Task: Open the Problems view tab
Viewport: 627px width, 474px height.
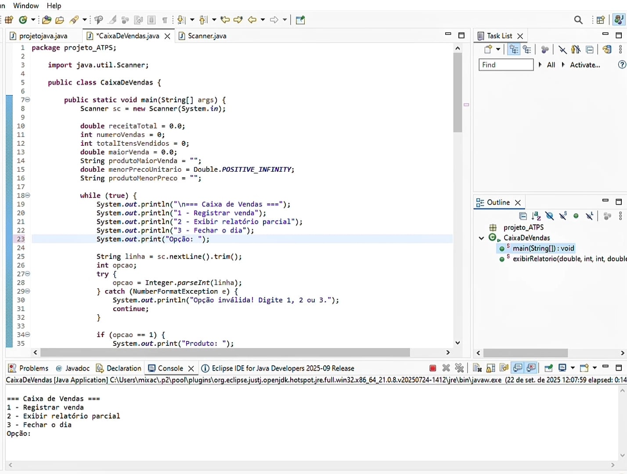Action: tap(29, 368)
